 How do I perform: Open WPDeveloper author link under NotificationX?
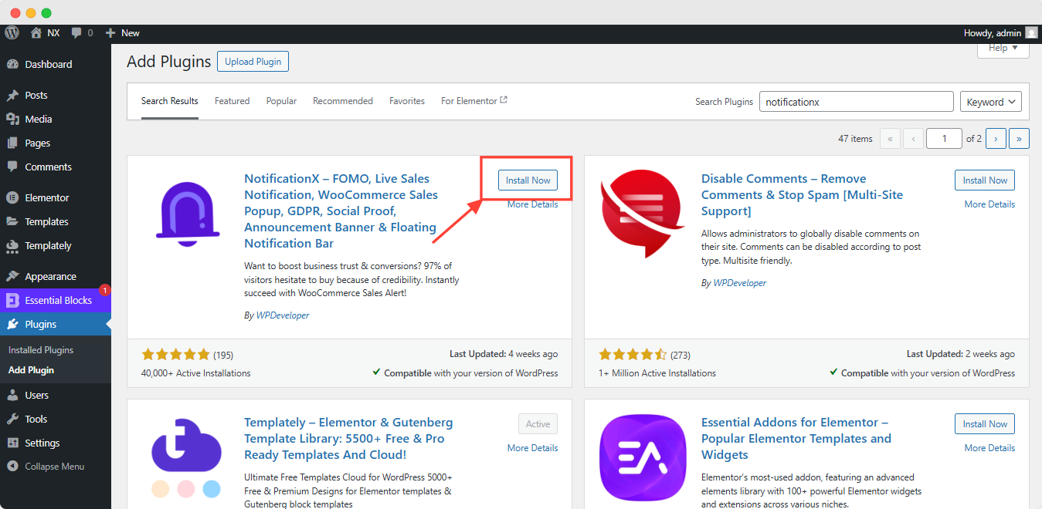point(283,315)
